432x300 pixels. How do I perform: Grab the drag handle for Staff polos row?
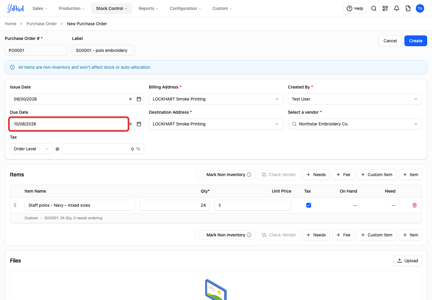coord(15,205)
